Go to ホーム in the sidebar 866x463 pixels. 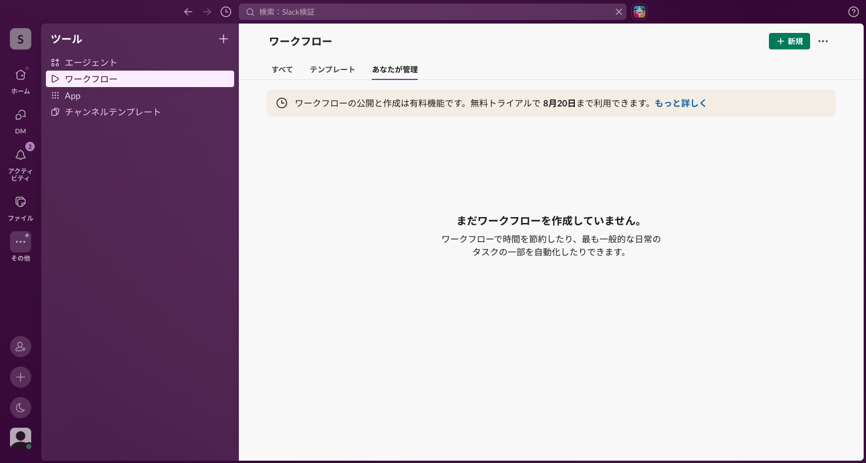[x=21, y=80]
